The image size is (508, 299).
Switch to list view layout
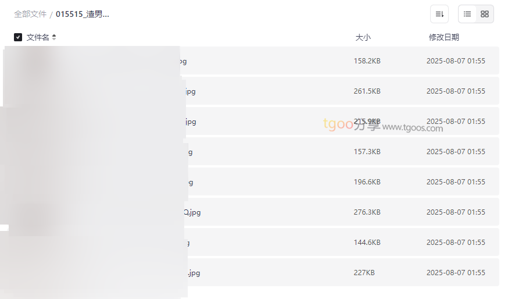tap(467, 14)
